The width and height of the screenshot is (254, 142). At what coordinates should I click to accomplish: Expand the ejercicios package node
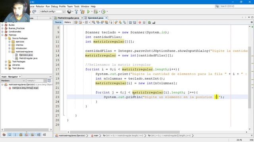(10, 41)
